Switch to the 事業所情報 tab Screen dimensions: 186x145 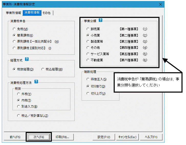pos(13,13)
